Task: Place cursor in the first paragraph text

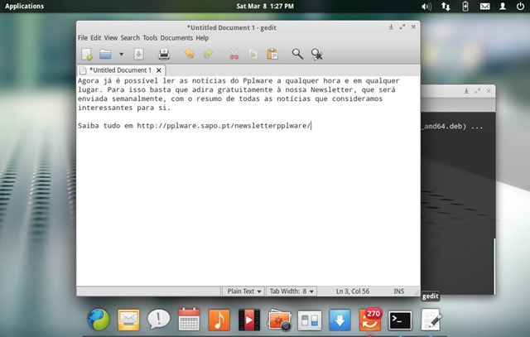Action: click(238, 94)
